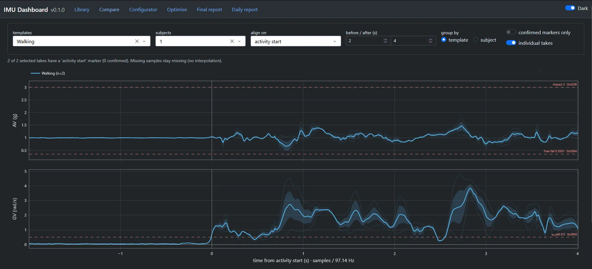This screenshot has width=592, height=269.
Task: Click the 'Free fall 0.3501 · 0x359A' label
Action: (x=560, y=151)
